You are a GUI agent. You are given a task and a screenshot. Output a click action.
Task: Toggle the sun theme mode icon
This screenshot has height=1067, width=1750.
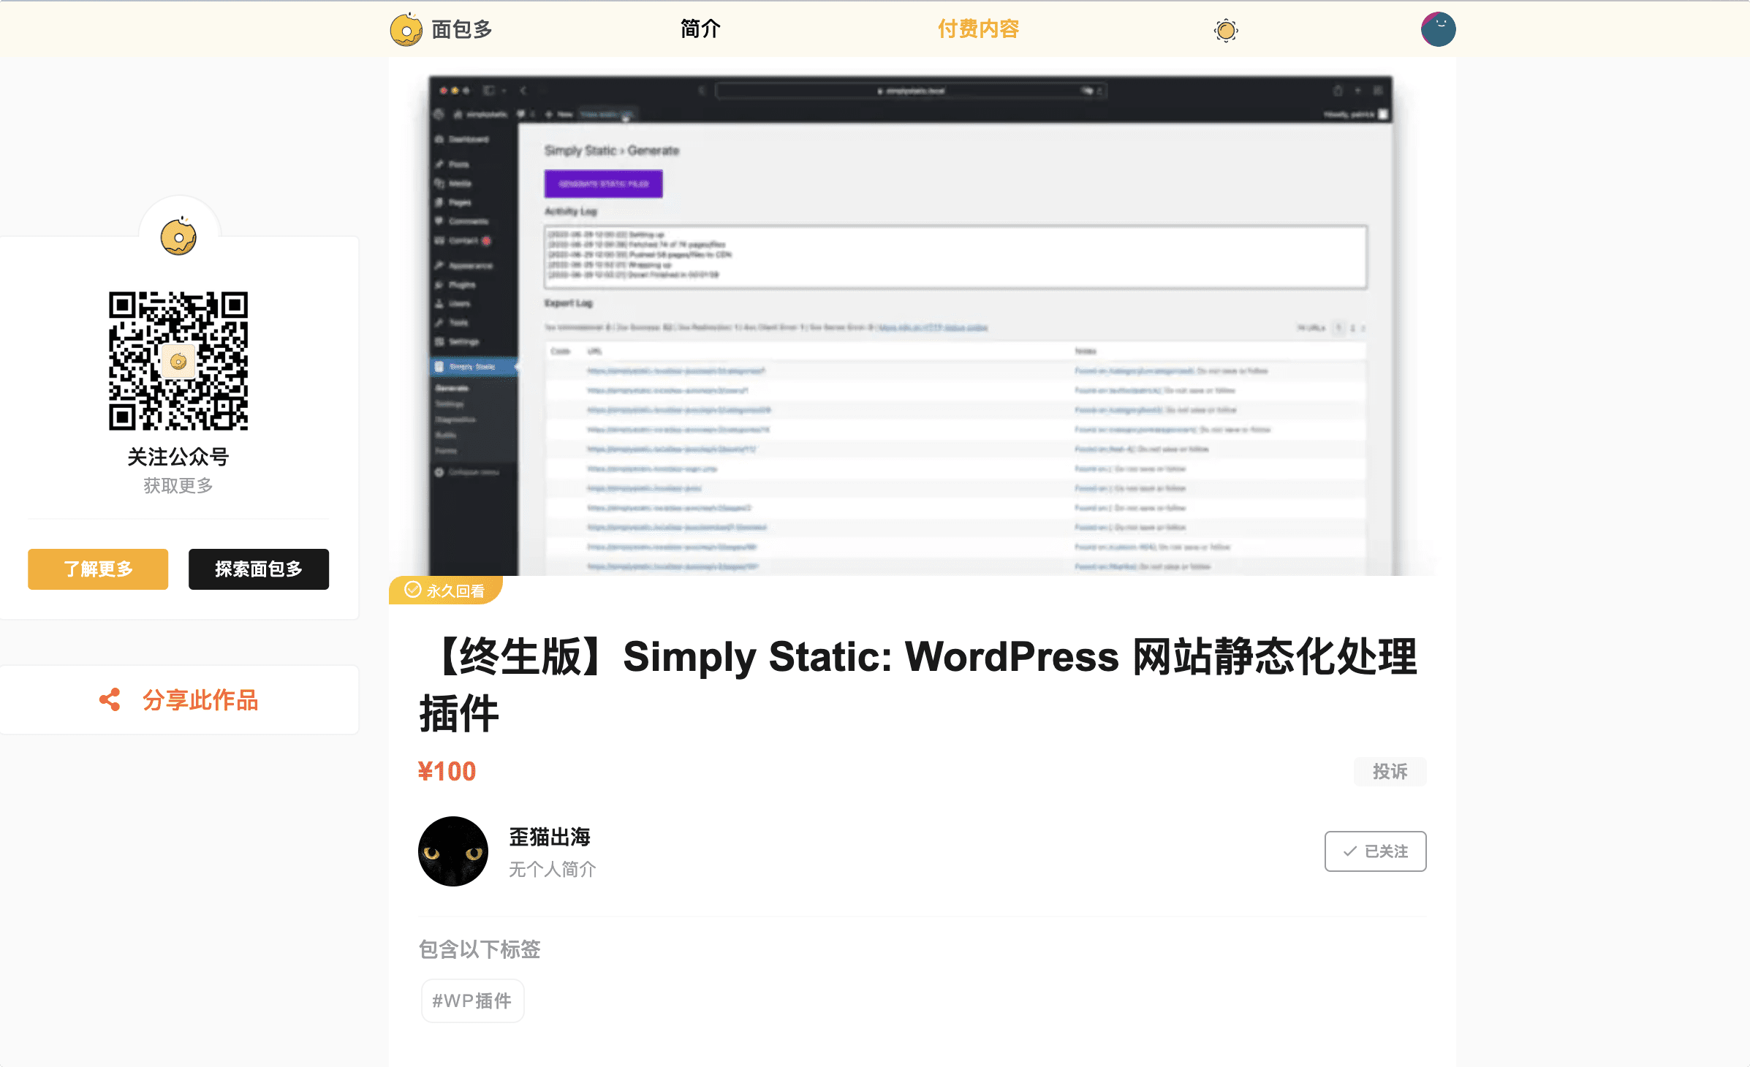[1226, 30]
